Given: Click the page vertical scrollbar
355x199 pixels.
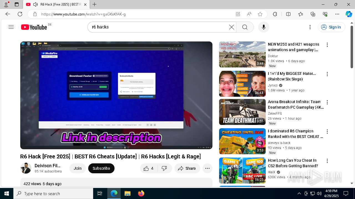Looking at the screenshot, I should point(352,47).
